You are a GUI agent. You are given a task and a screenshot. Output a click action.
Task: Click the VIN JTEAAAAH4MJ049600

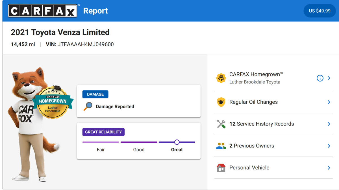click(80, 44)
